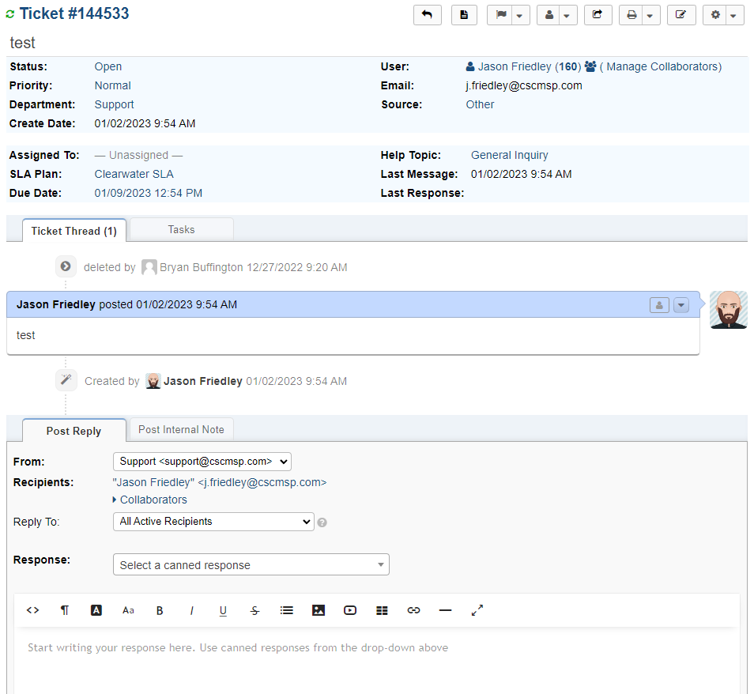Toggle fullscreen mode for the editor
Image resolution: width=754 pixels, height=694 pixels.
[477, 610]
